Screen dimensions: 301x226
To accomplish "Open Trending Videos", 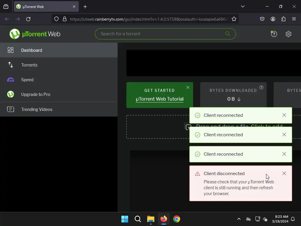I will (59, 109).
